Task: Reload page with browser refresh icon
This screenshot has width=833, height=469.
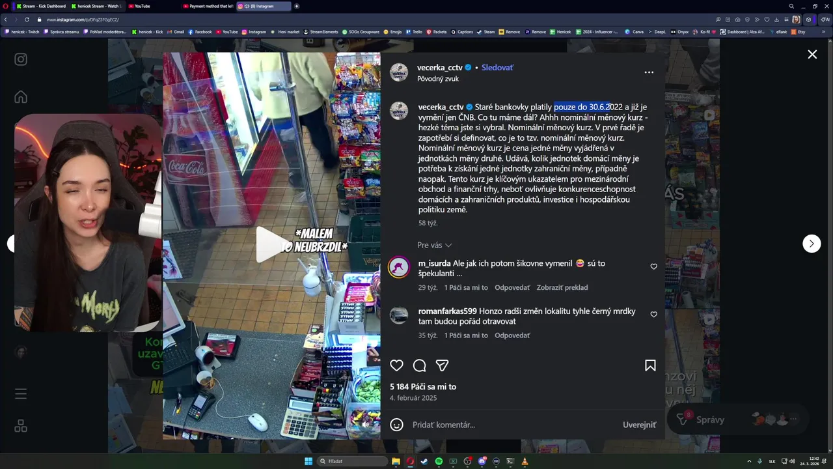Action: point(27,20)
